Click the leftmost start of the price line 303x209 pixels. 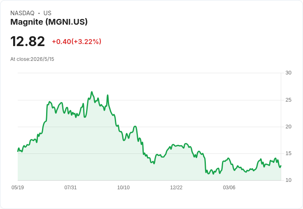coord(18,151)
